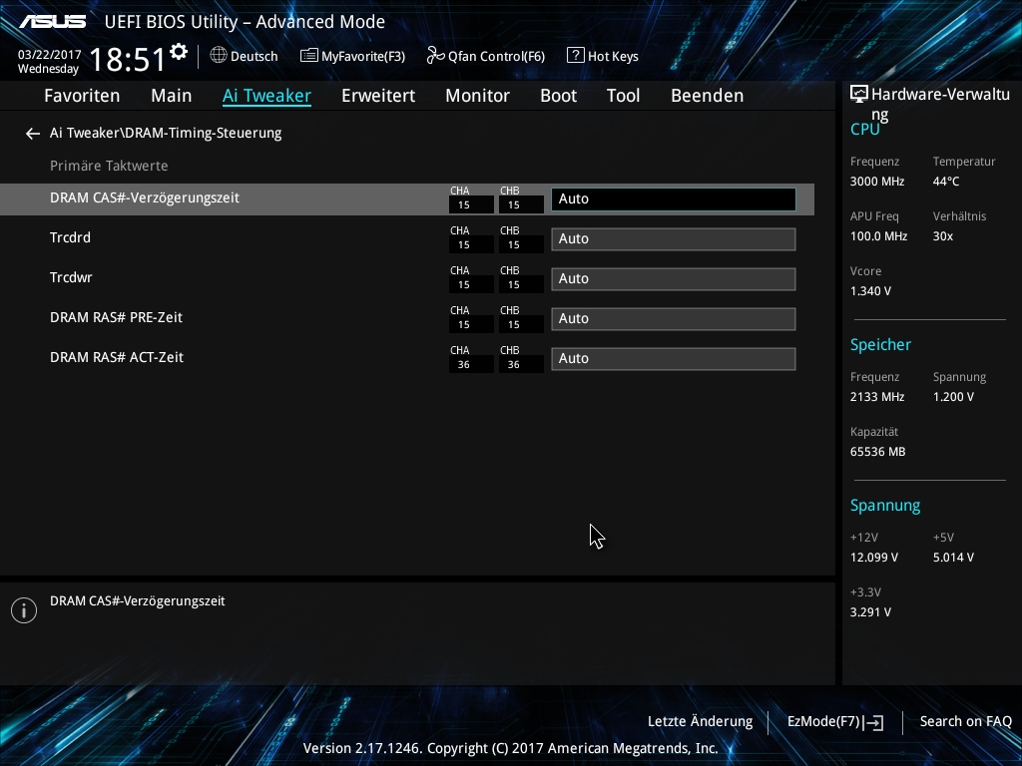Image resolution: width=1022 pixels, height=766 pixels.
Task: Click the memory voltage 1.200 V value
Action: coord(953,397)
